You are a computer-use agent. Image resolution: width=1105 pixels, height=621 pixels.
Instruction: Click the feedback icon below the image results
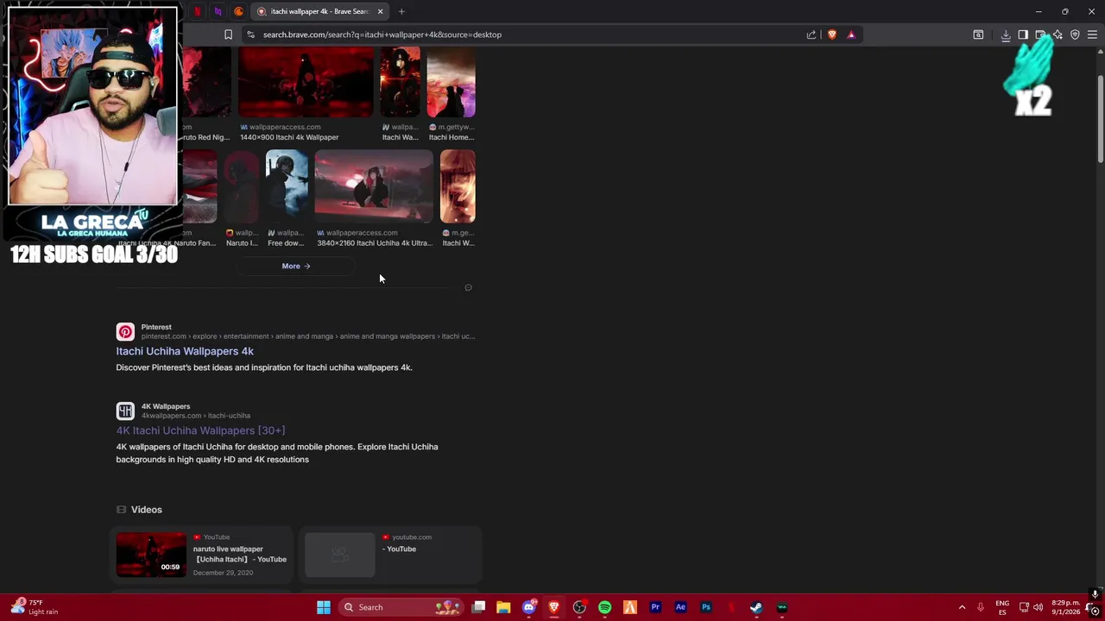(468, 287)
